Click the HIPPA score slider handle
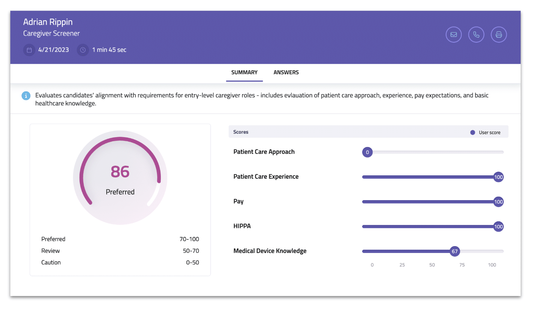 [x=498, y=226]
